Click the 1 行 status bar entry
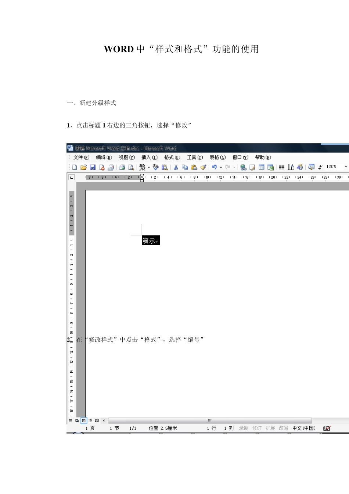 [x=212, y=428]
